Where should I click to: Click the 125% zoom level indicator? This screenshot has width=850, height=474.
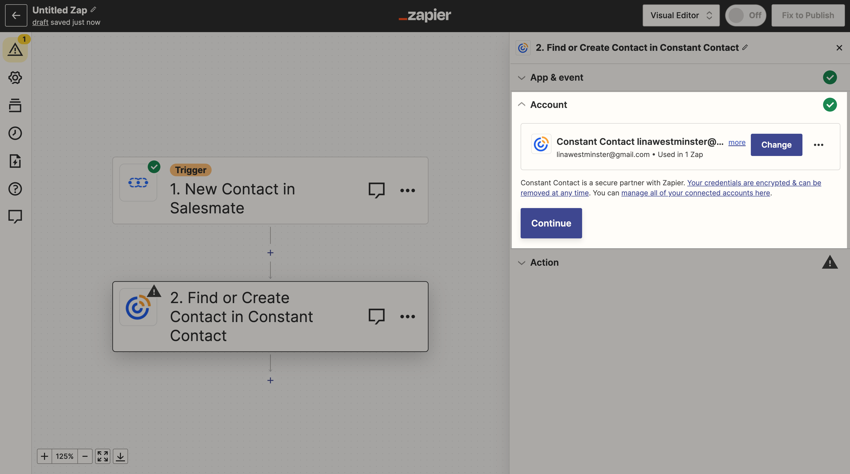click(x=65, y=456)
